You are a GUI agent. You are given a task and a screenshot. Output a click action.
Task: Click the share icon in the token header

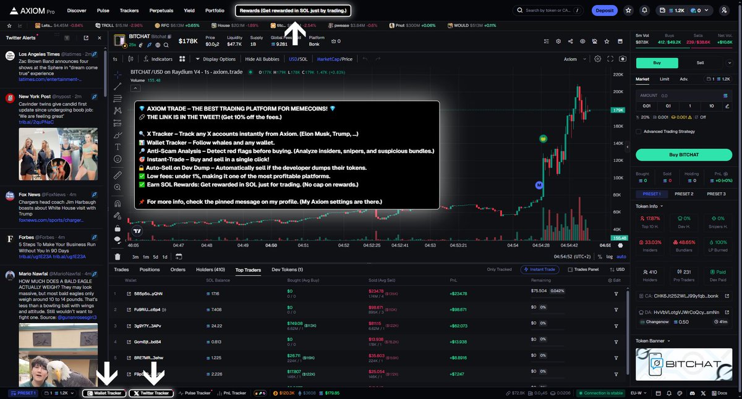[x=570, y=41]
